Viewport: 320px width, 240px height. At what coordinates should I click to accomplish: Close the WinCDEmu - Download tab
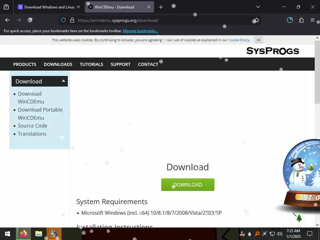click(x=149, y=7)
